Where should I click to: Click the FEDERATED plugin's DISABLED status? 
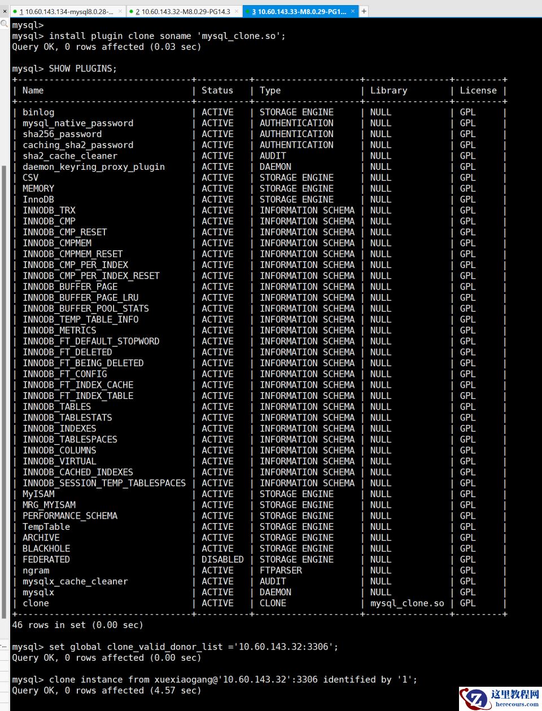(222, 560)
